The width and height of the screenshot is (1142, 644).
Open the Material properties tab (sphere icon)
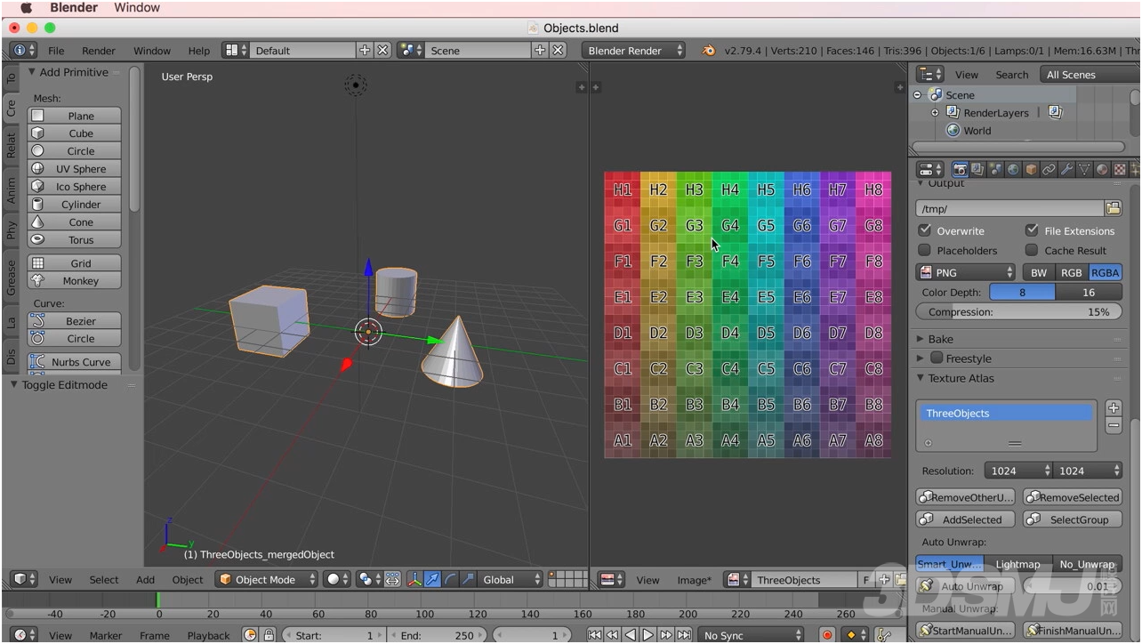pos(1103,169)
